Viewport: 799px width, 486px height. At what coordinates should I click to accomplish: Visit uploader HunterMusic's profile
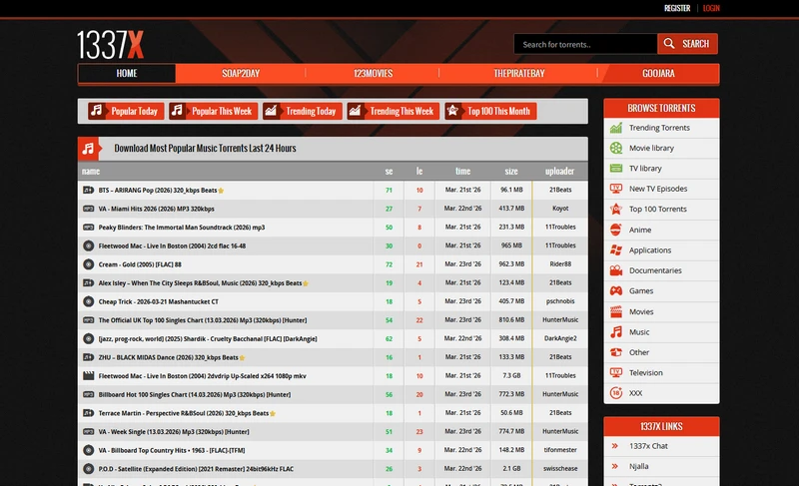point(560,320)
